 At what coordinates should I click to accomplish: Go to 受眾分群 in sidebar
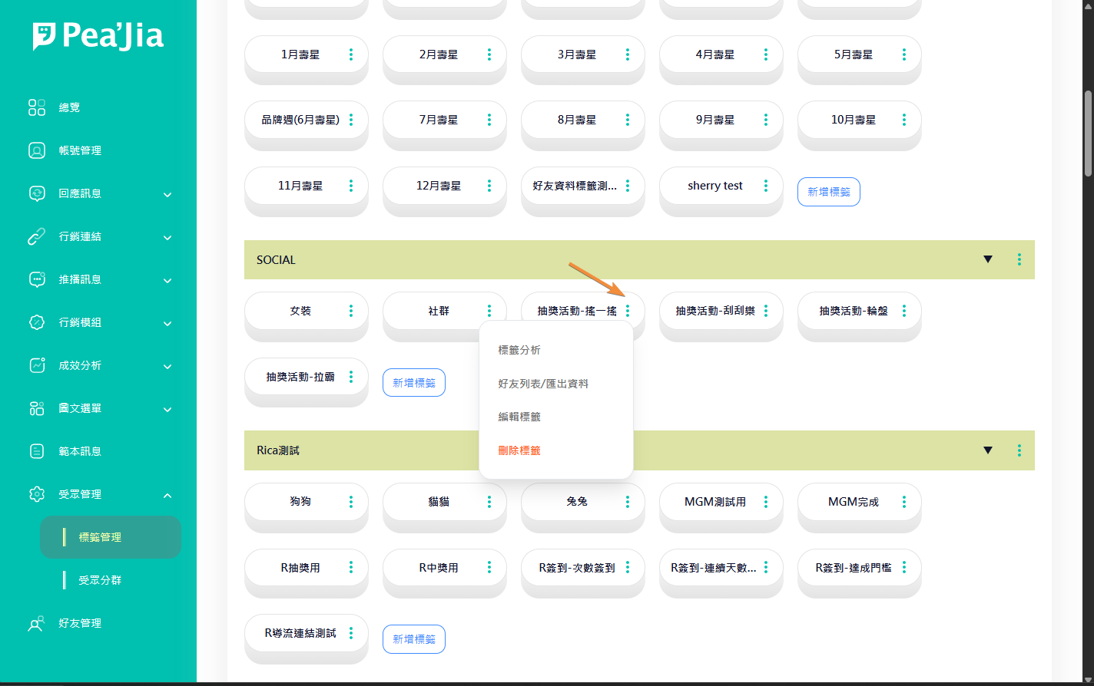click(x=100, y=580)
